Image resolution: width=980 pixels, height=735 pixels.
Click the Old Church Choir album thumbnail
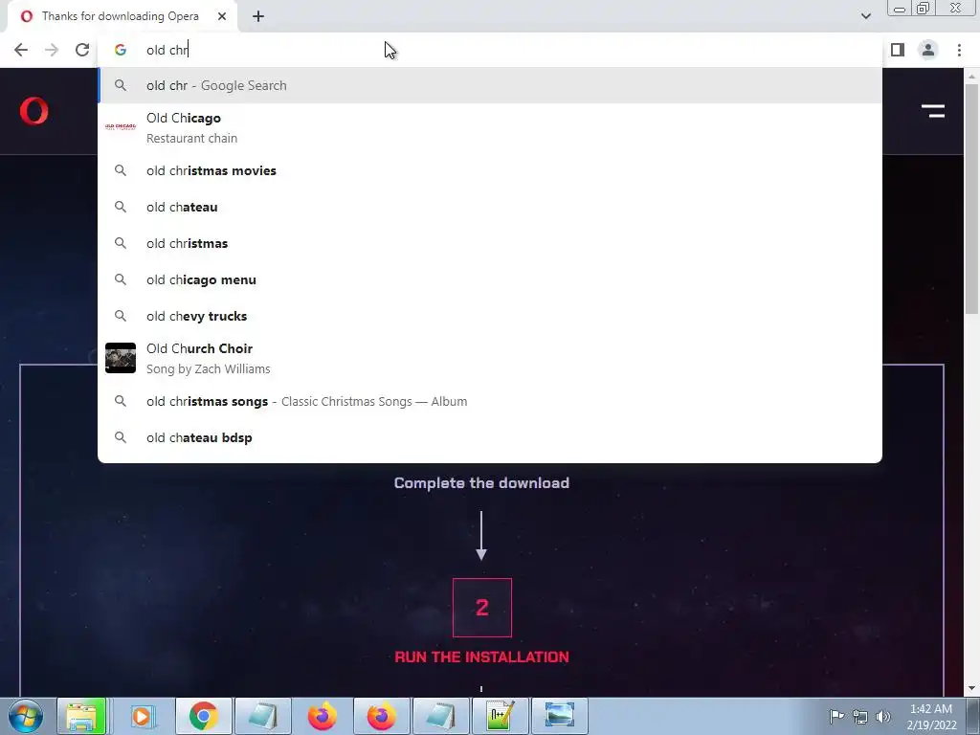121,358
